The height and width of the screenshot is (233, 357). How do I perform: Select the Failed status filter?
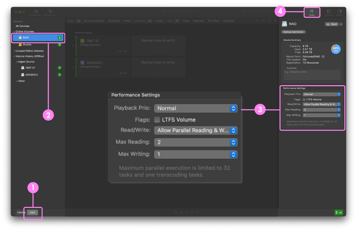click(127, 21)
